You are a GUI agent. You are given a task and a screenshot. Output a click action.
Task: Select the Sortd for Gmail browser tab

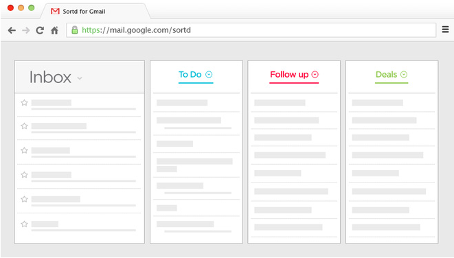95,11
